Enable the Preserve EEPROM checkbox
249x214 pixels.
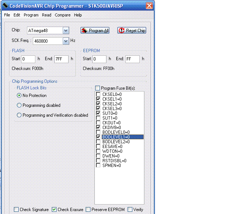point(88,210)
